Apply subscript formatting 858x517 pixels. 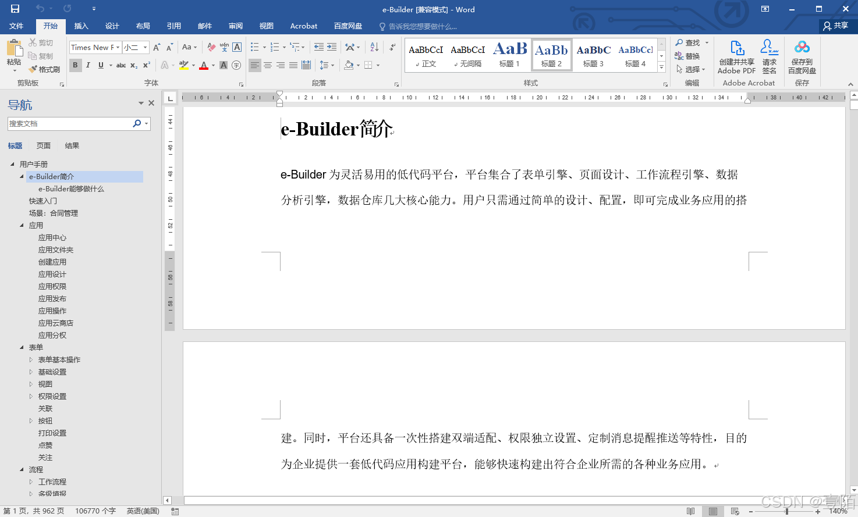tap(134, 65)
